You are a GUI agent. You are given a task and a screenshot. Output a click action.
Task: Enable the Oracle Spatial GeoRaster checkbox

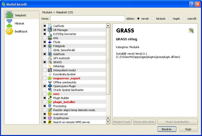(45, 90)
